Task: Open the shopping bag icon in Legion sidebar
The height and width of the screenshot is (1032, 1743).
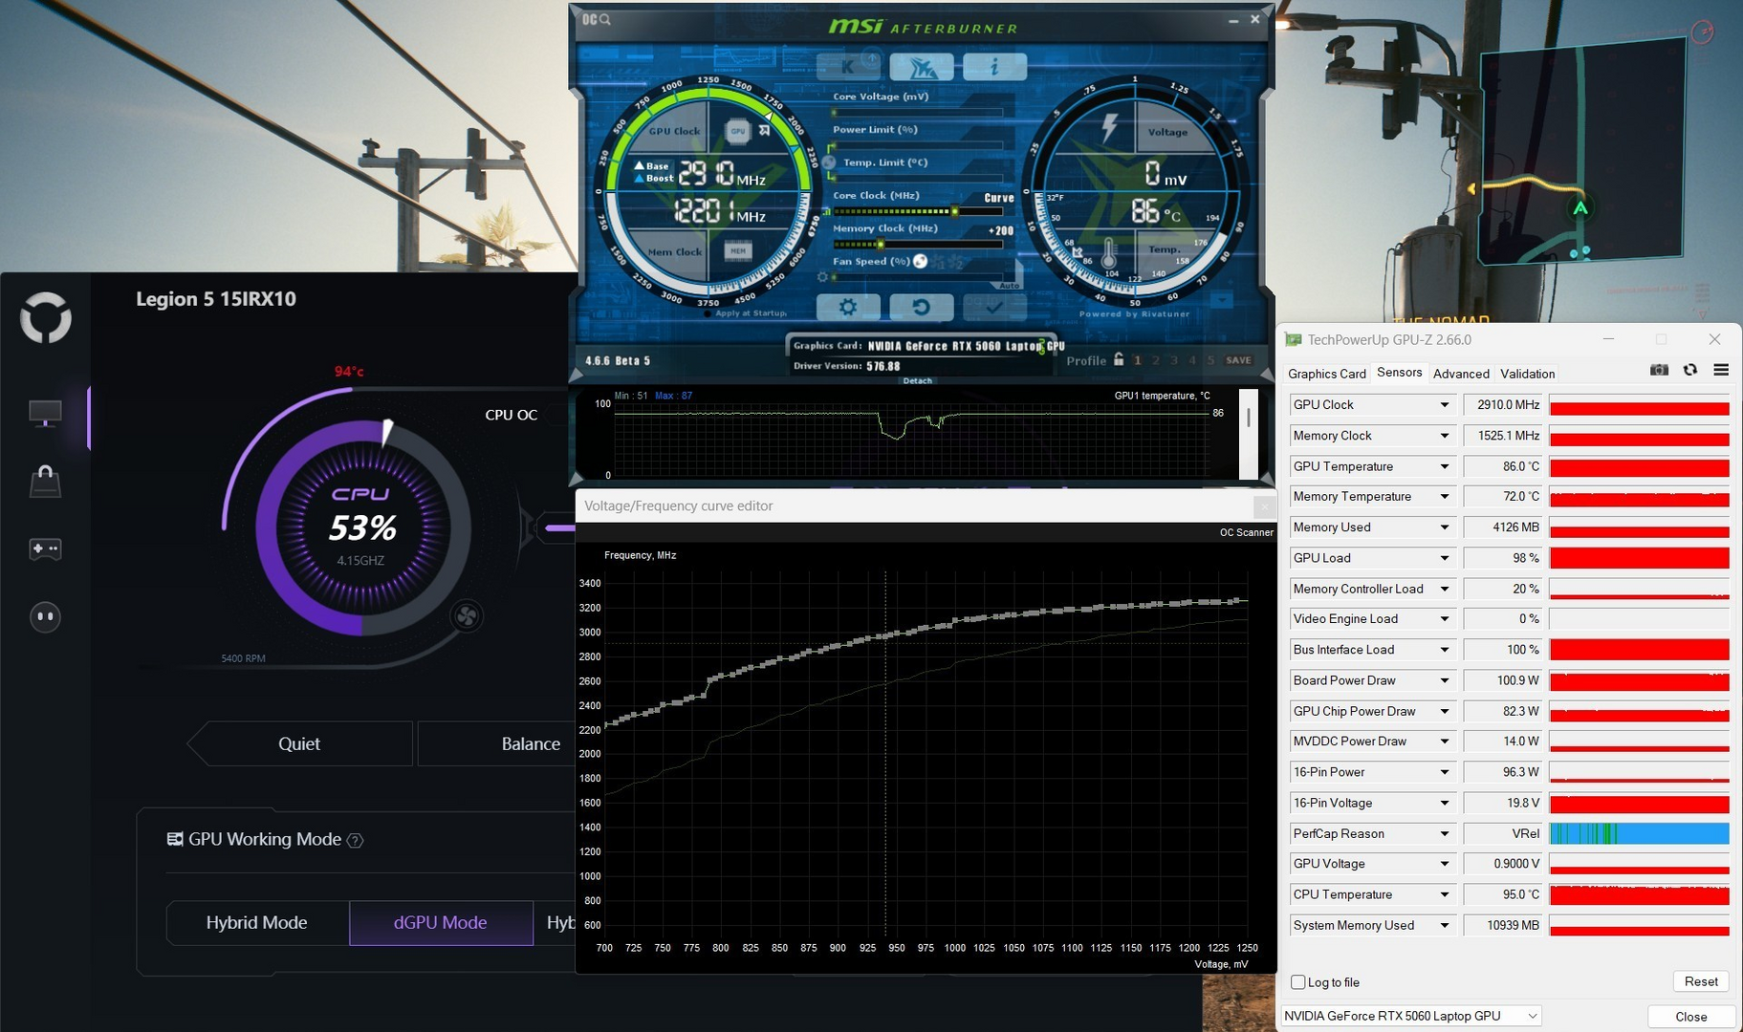Action: tap(45, 481)
